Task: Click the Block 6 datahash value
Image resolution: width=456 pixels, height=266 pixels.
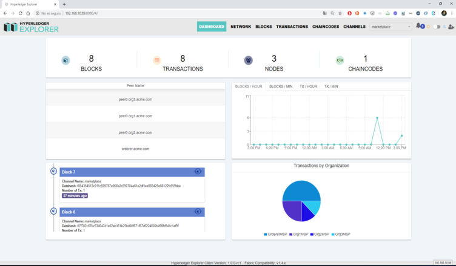Action: point(128,225)
